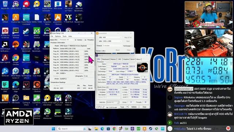
Task: Launch Steam from the desktop
Action: pos(26,32)
